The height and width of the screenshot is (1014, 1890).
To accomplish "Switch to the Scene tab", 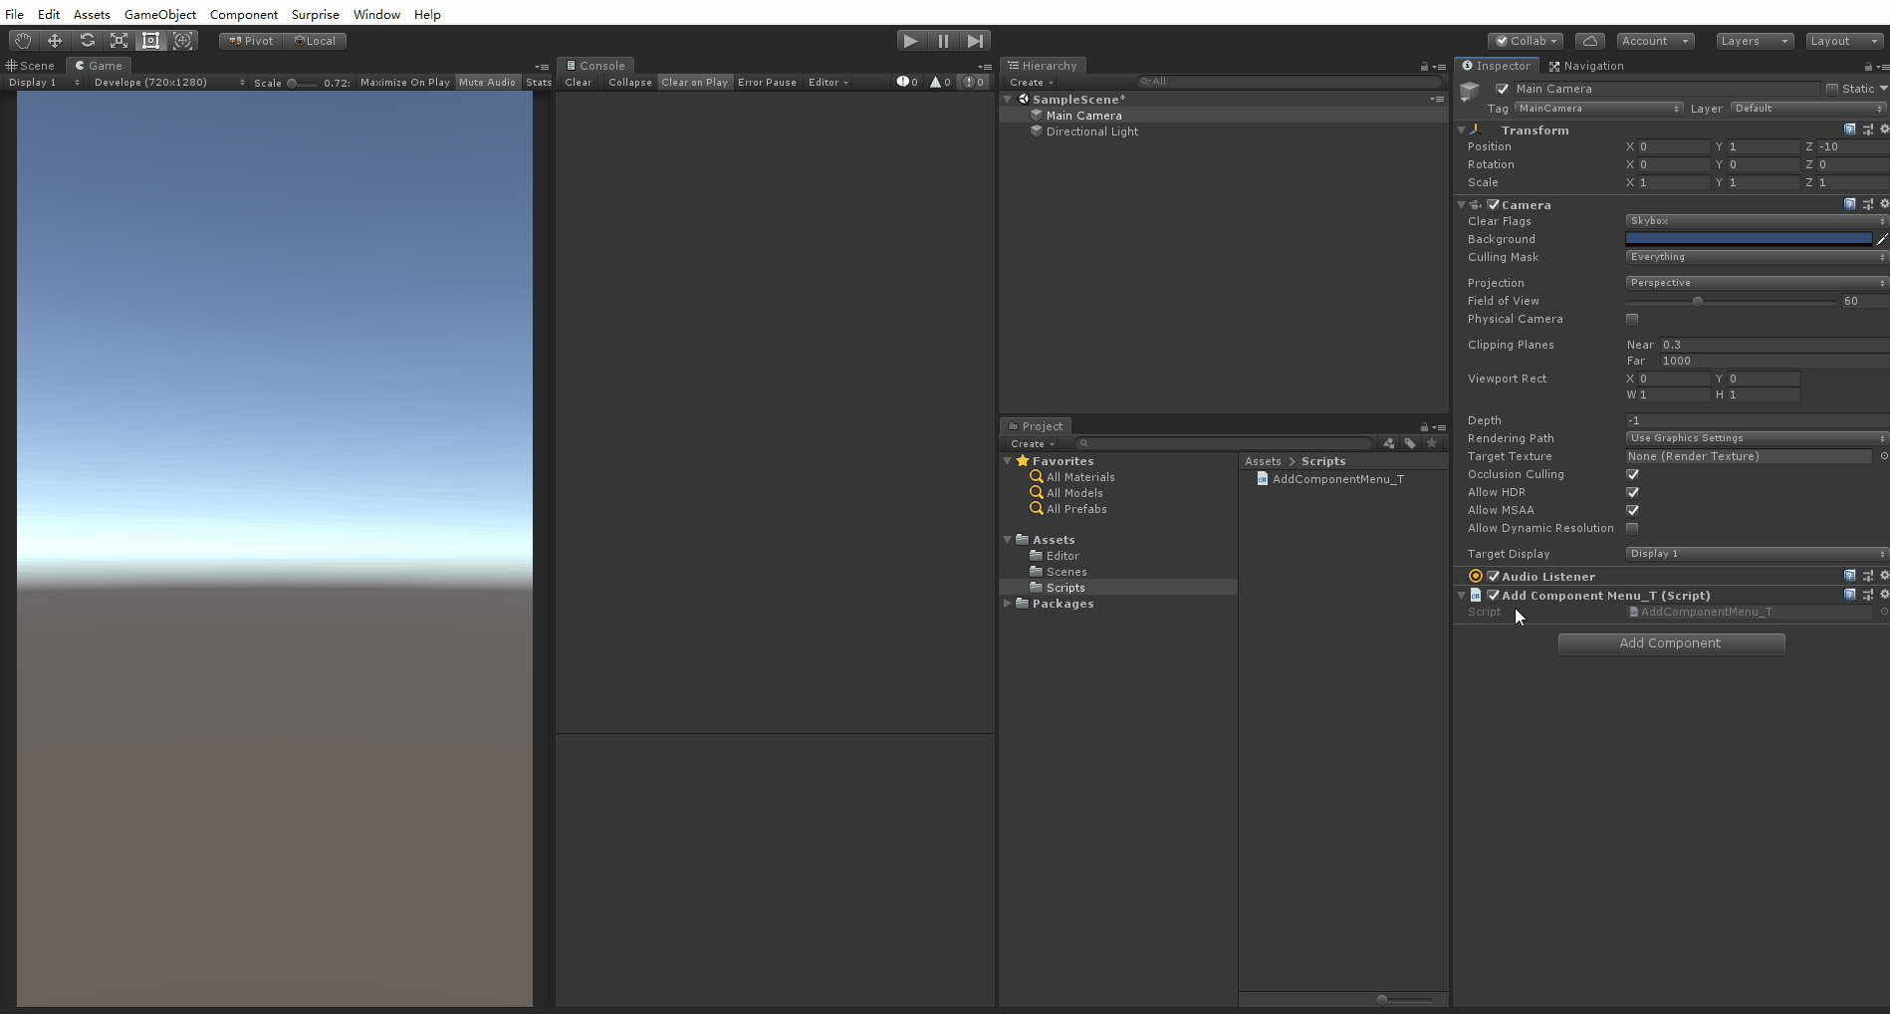I will tap(31, 66).
